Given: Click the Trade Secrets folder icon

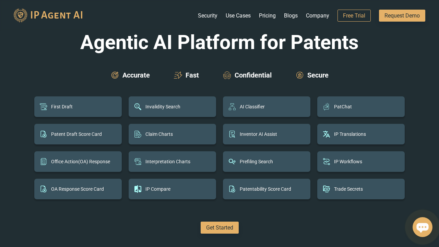Looking at the screenshot, I should [x=326, y=189].
